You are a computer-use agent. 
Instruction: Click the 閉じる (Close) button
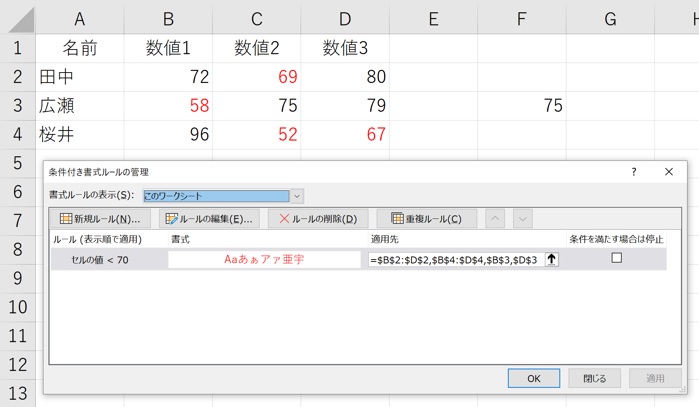(x=594, y=379)
